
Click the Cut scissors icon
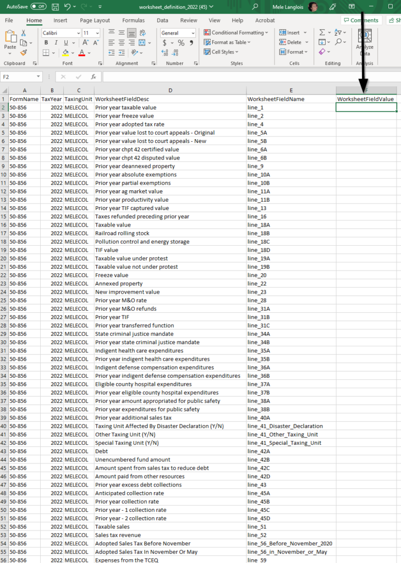(24, 33)
